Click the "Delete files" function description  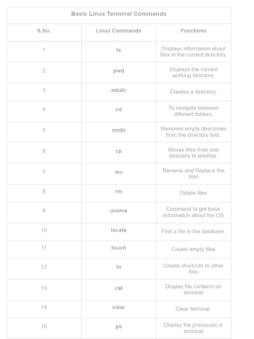click(193, 193)
